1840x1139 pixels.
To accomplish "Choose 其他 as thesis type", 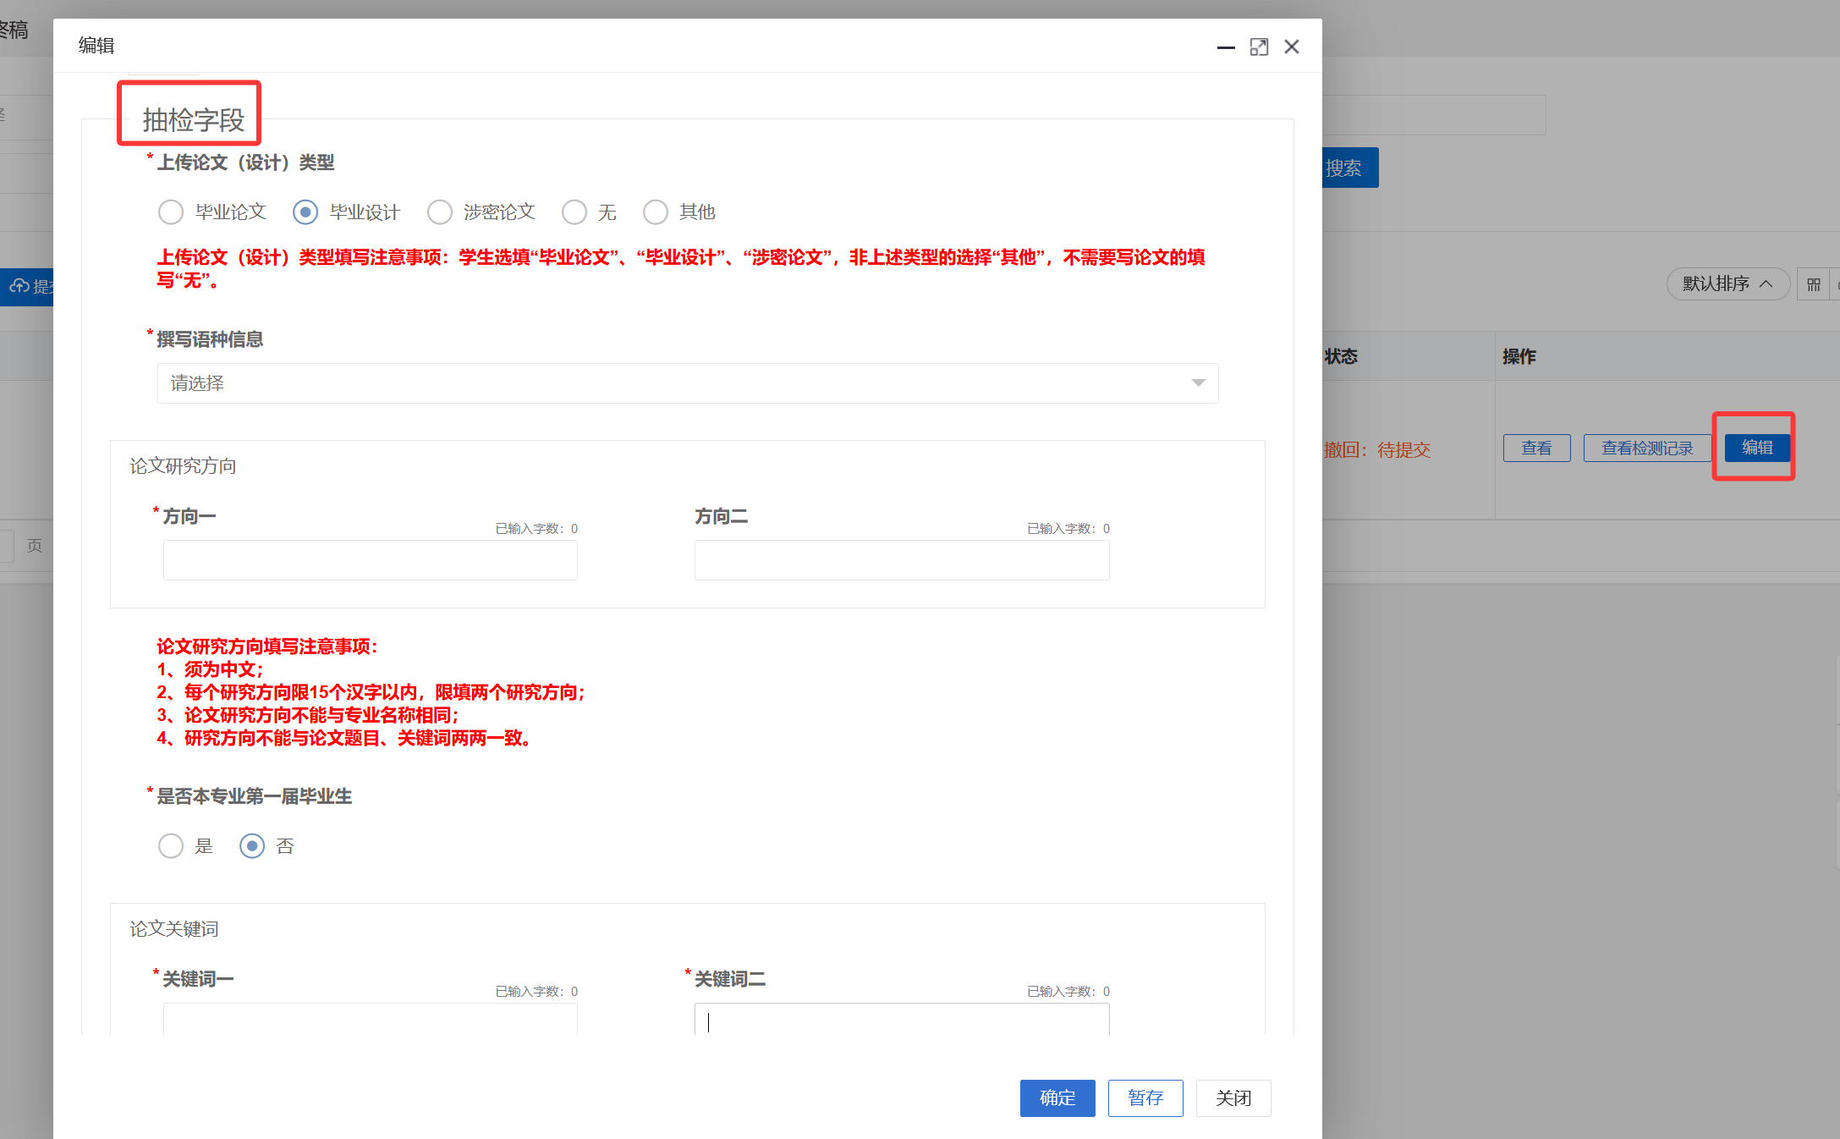I will (656, 212).
